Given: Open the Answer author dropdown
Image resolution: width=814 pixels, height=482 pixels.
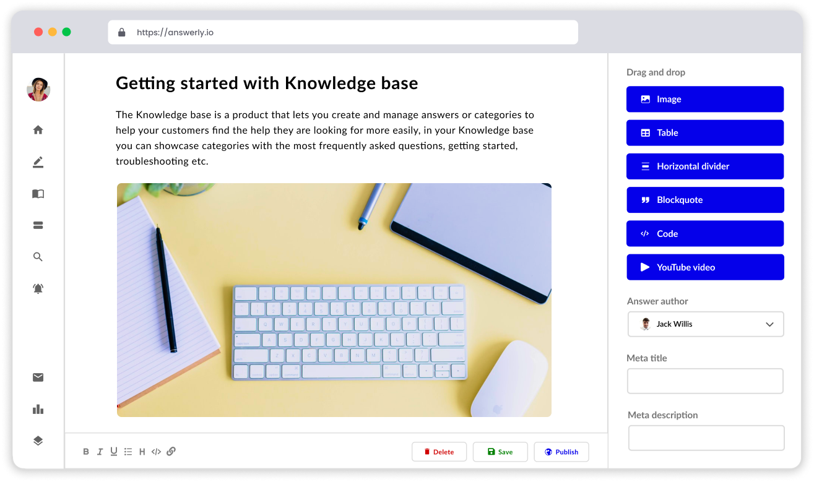Looking at the screenshot, I should click(x=706, y=324).
